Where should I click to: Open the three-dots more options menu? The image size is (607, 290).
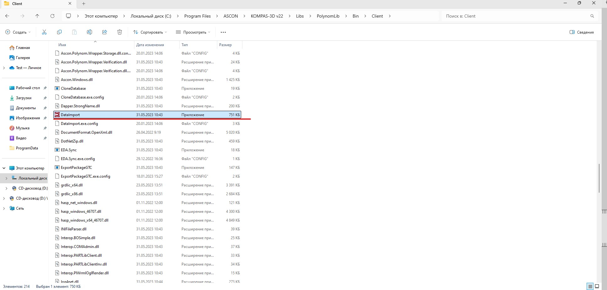223,32
